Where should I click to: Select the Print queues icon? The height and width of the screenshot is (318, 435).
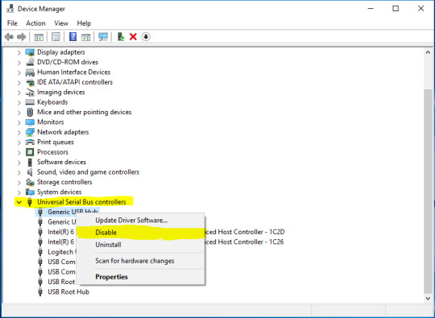click(30, 142)
